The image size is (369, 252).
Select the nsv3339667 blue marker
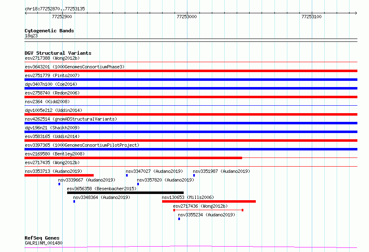59,184
